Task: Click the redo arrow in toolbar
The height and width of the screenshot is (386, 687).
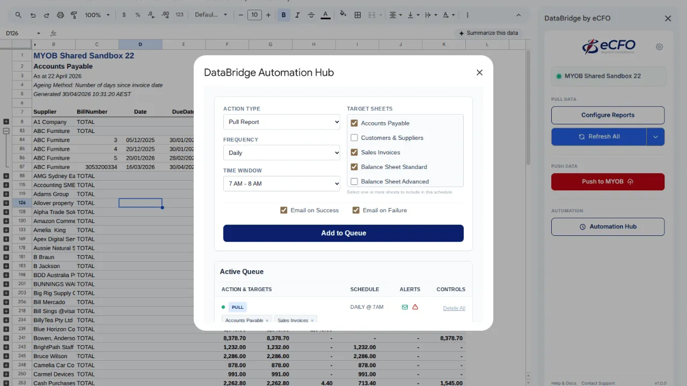Action: (x=47, y=15)
